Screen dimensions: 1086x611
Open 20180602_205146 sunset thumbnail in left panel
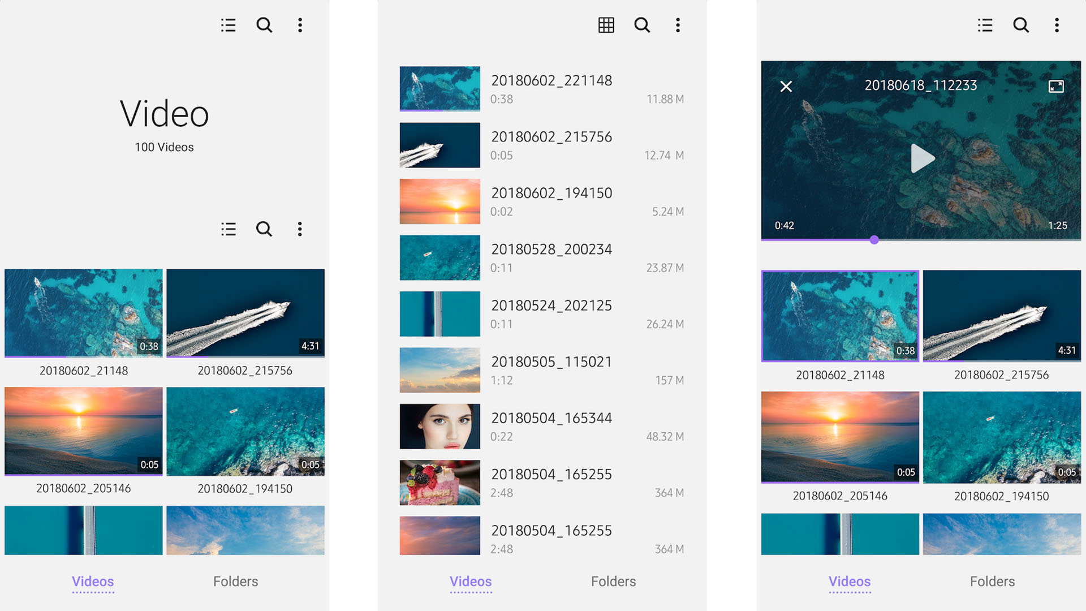pos(84,431)
